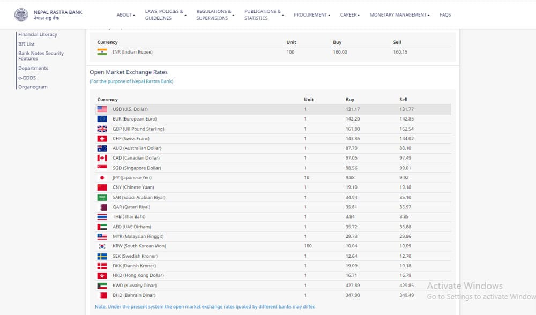Open Bank Notes Security Features link
The height and width of the screenshot is (315, 536).
click(x=41, y=56)
